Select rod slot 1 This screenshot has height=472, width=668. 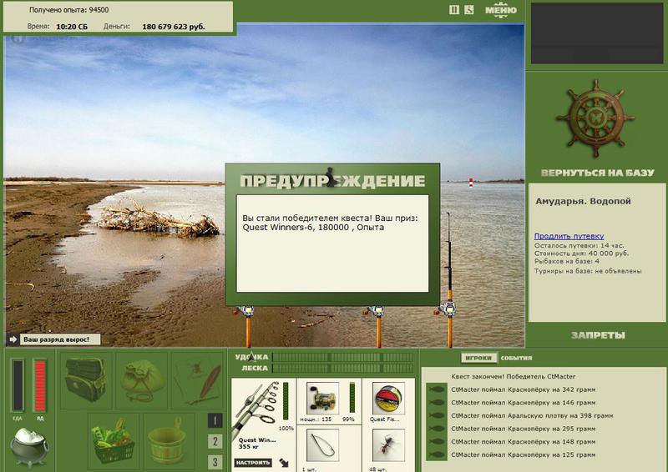pyautogui.click(x=215, y=421)
